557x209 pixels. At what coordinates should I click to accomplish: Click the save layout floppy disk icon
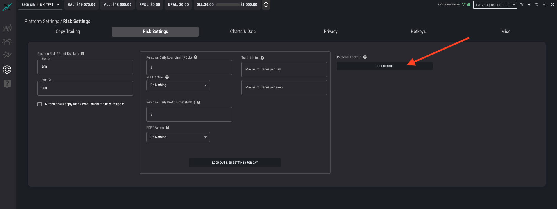522,5
